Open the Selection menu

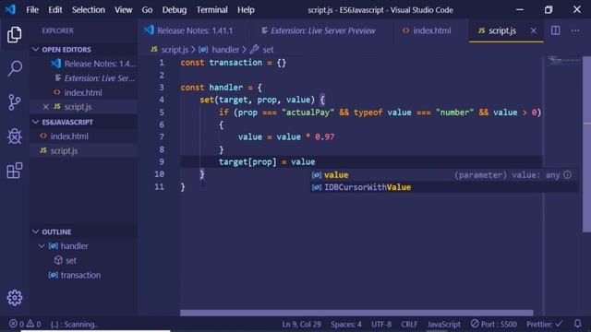pyautogui.click(x=89, y=10)
